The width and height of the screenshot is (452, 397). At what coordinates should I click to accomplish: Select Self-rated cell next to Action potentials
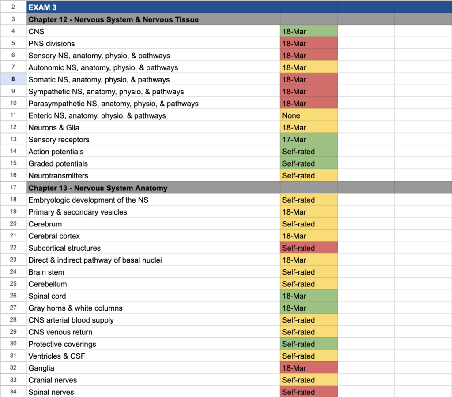[x=309, y=152]
